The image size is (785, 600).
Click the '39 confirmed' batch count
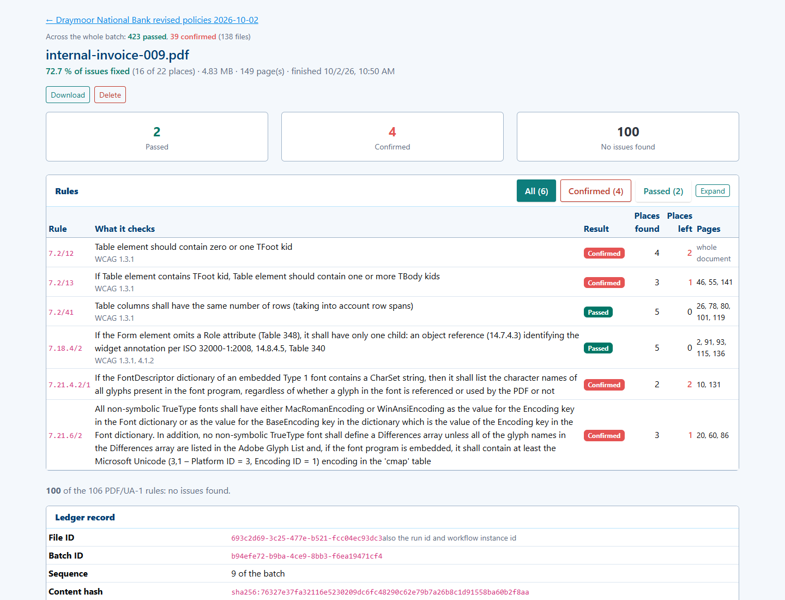193,37
